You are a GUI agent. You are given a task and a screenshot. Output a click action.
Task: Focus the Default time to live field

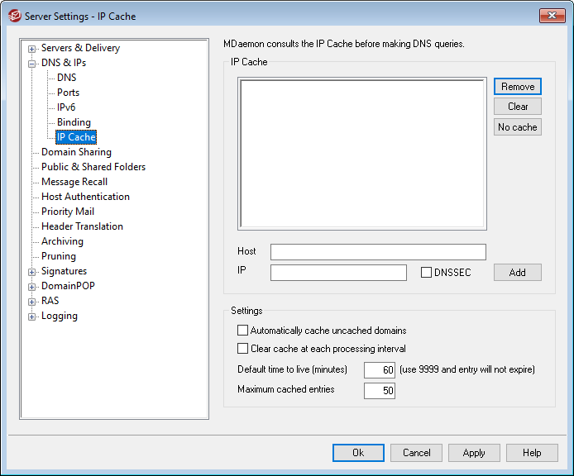(379, 370)
